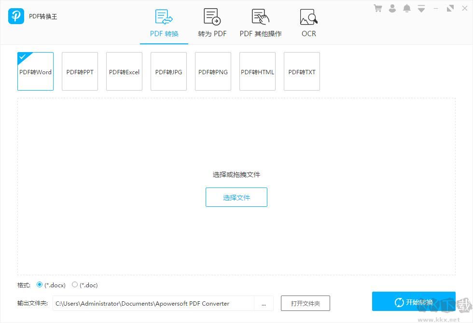The height and width of the screenshot is (323, 473).
Task: Select the (*.doc) output format
Action: click(75, 285)
